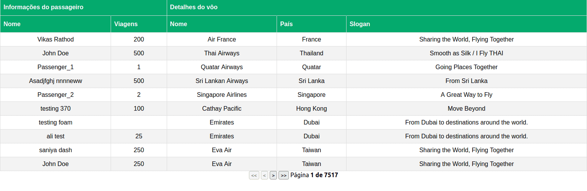Jump to the last page button
587x191 pixels.
point(284,176)
